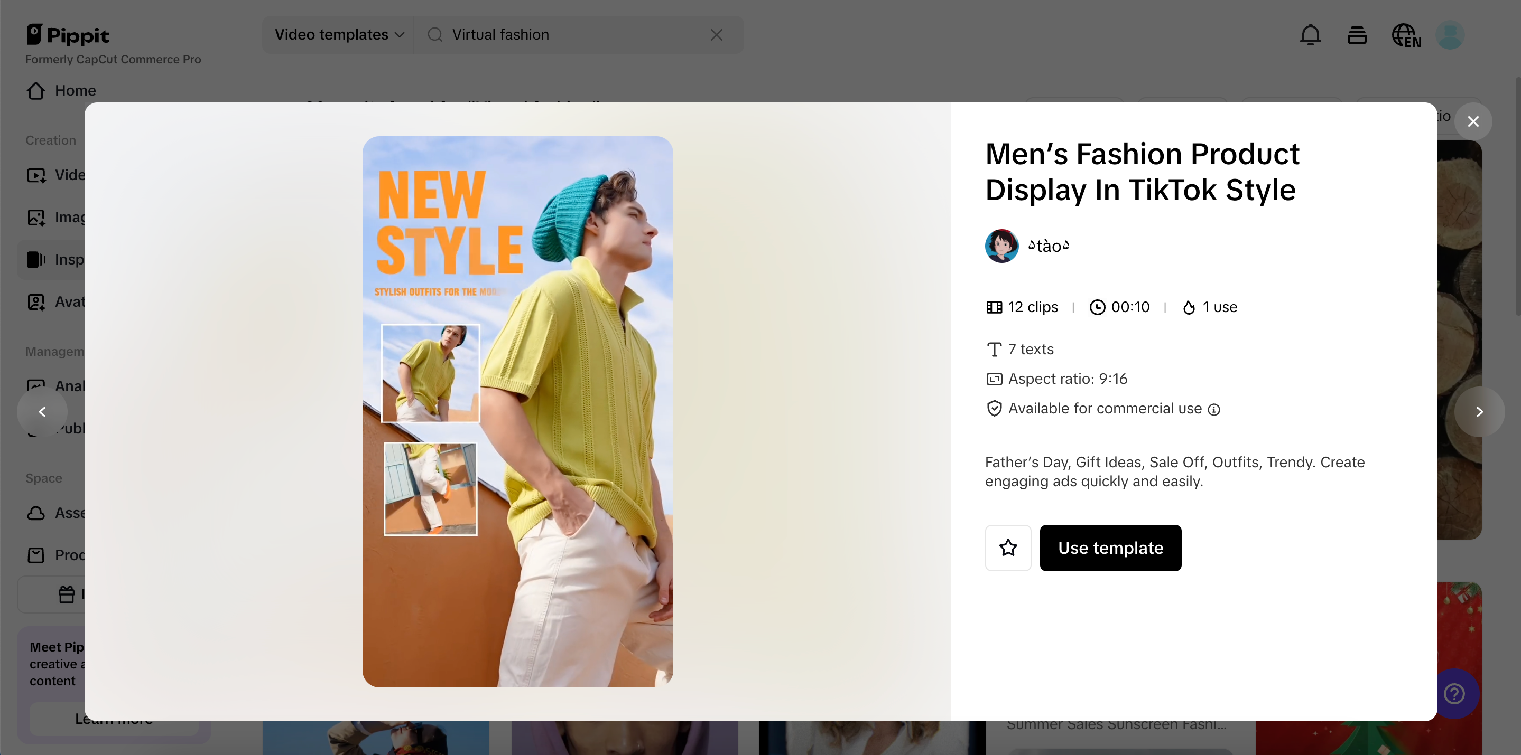
Task: Change language via the globe EN icon
Action: 1406,35
